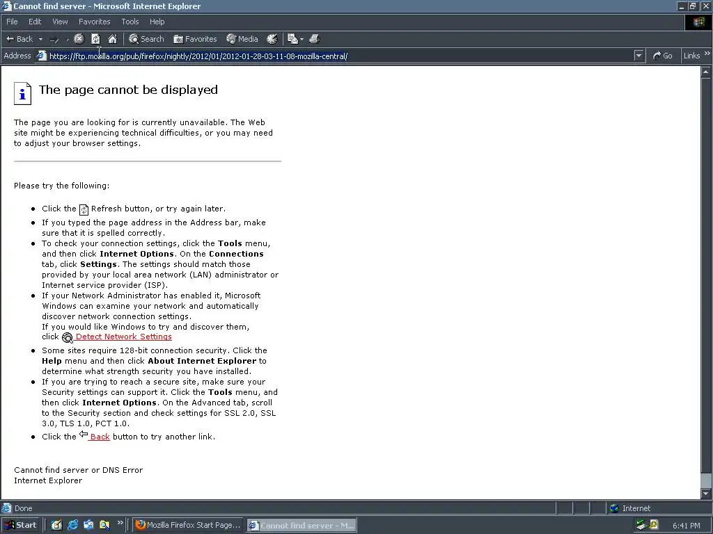Open the Help menu
Image resolution: width=713 pixels, height=534 pixels.
pyautogui.click(x=157, y=22)
